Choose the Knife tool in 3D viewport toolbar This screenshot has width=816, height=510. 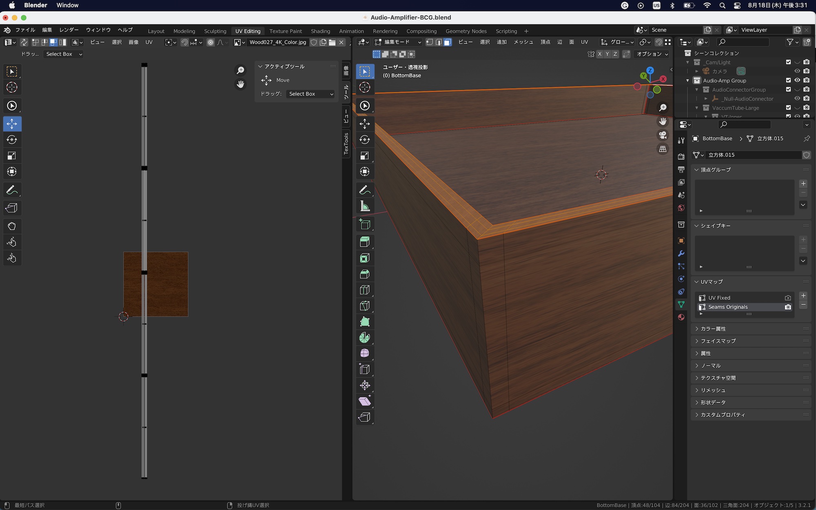(365, 306)
